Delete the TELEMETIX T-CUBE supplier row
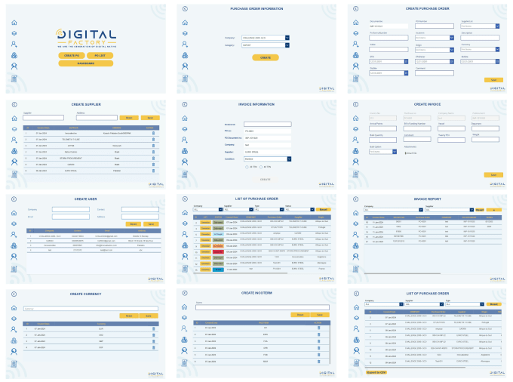The height and width of the screenshot is (382, 513). coord(153,140)
